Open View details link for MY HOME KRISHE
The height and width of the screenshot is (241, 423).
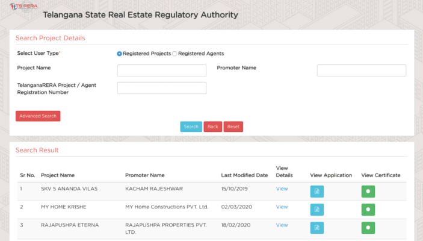[282, 207]
